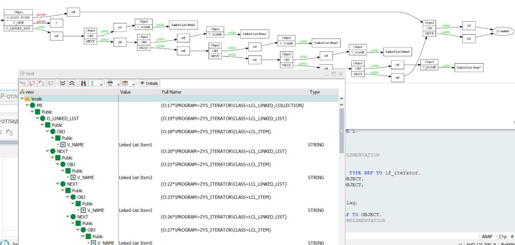Click full name {O:23*...LCL_ITEM}

pos(216,197)
